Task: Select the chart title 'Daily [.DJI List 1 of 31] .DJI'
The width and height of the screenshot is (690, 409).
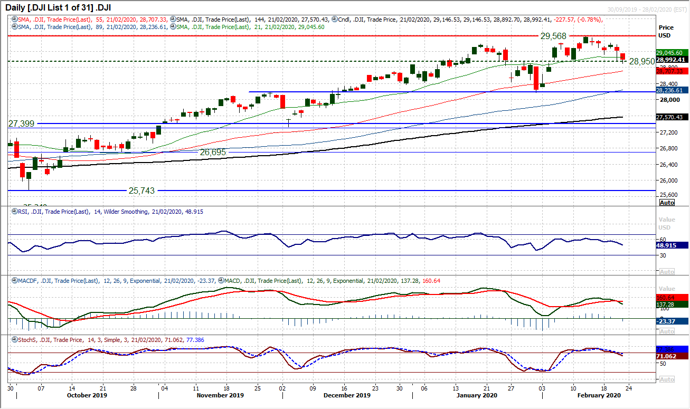Action: click(58, 7)
